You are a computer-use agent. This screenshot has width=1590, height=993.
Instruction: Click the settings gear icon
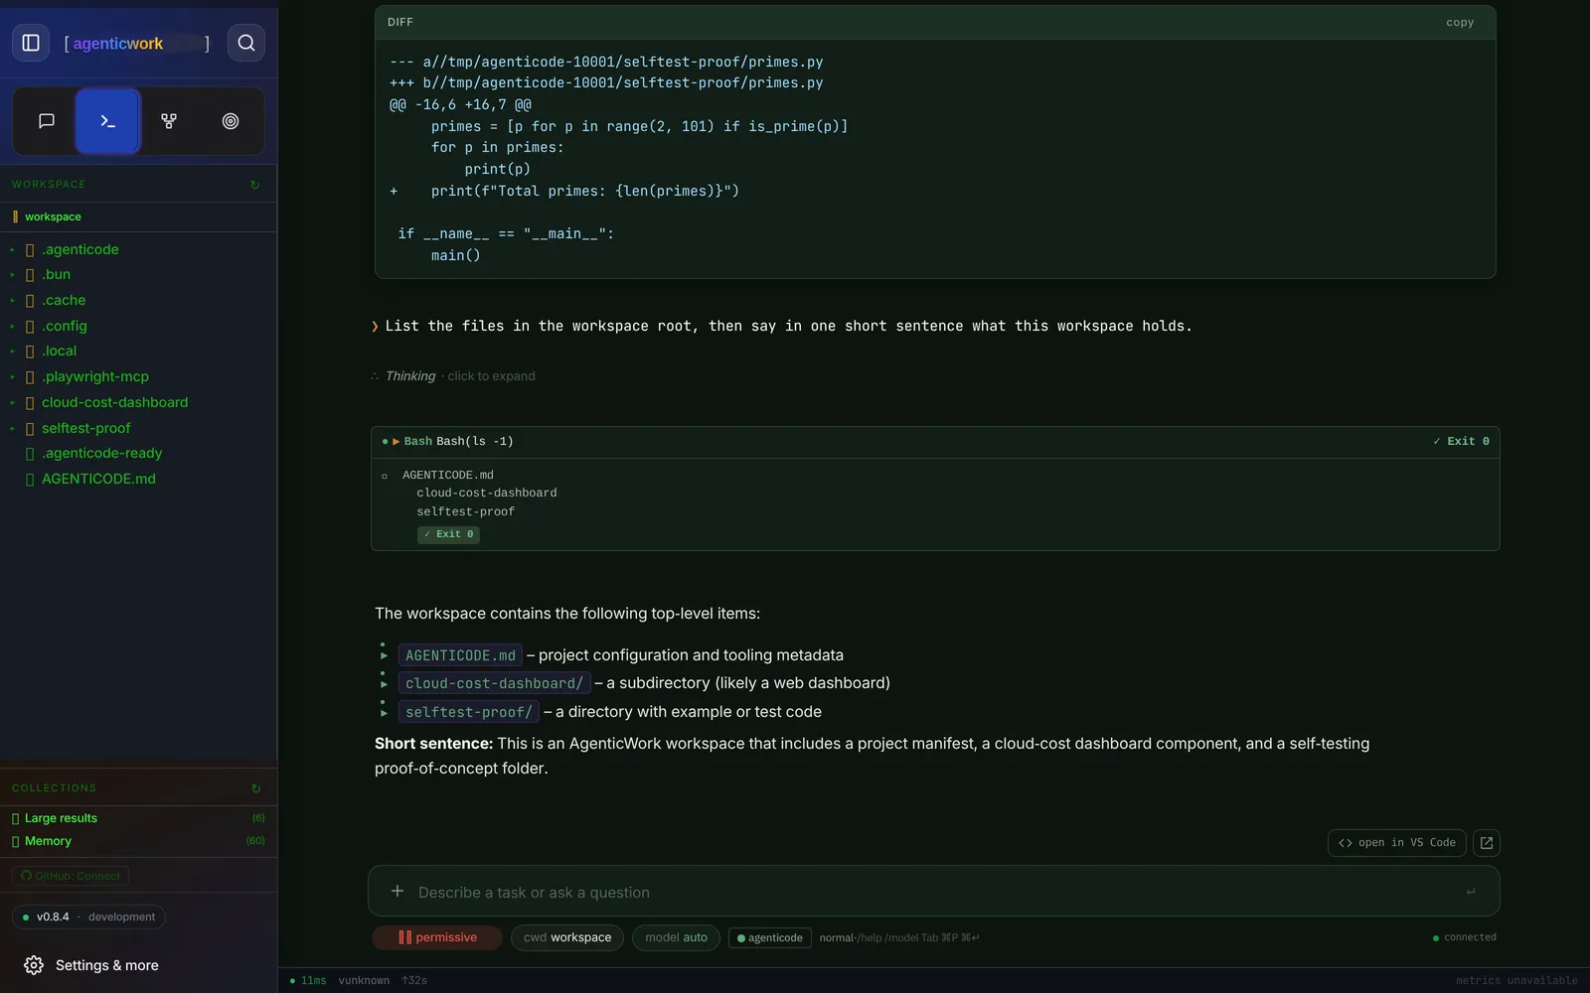tap(34, 965)
